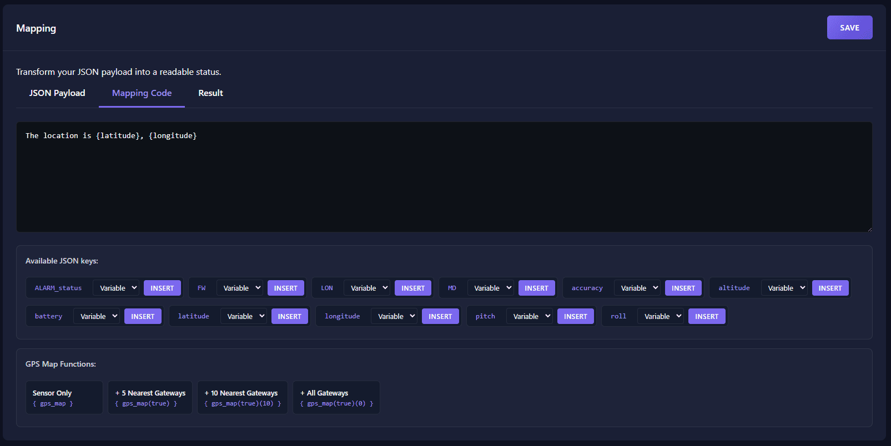Select the All Gateways map function
The height and width of the screenshot is (446, 891).
coord(336,397)
